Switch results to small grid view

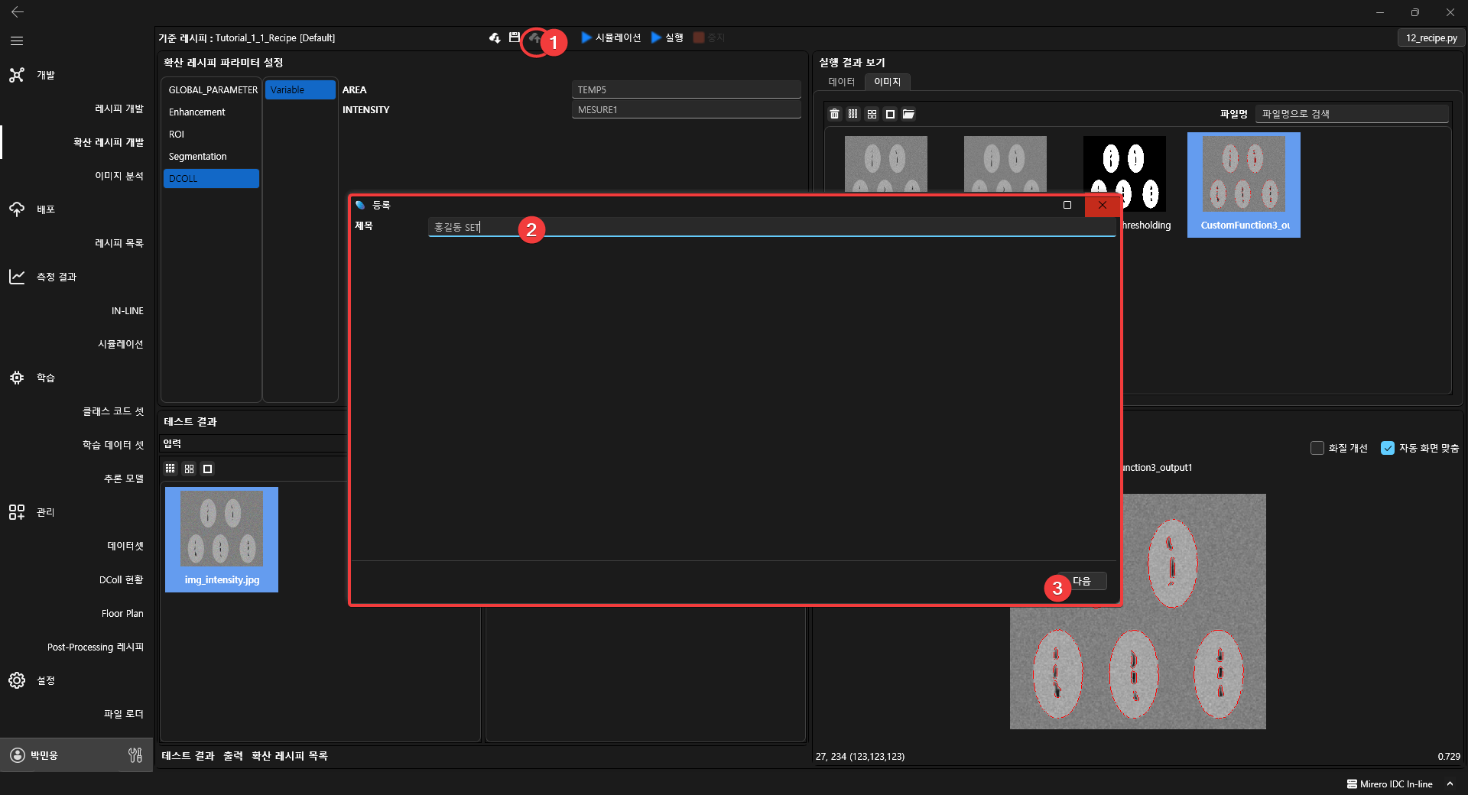853,114
